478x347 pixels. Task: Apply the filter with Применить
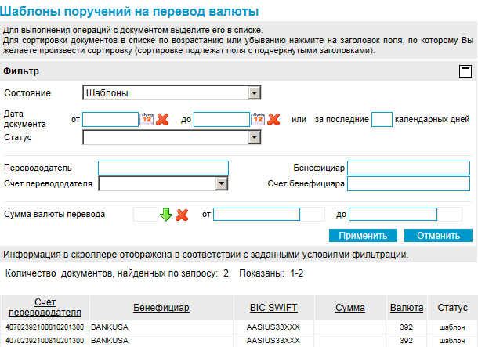click(x=363, y=236)
